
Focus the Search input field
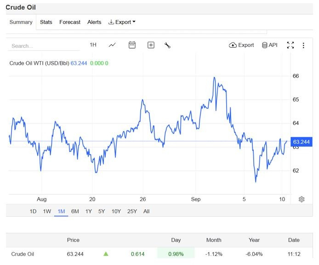tap(44, 46)
